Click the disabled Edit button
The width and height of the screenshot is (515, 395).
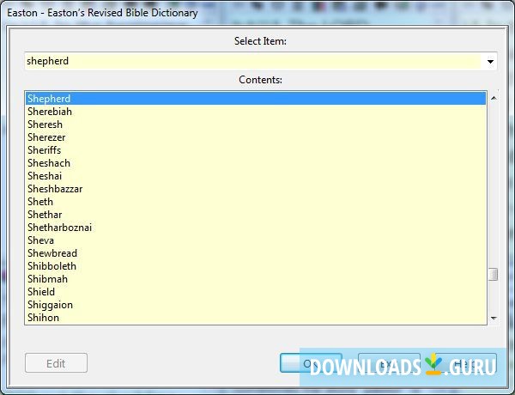click(x=56, y=363)
